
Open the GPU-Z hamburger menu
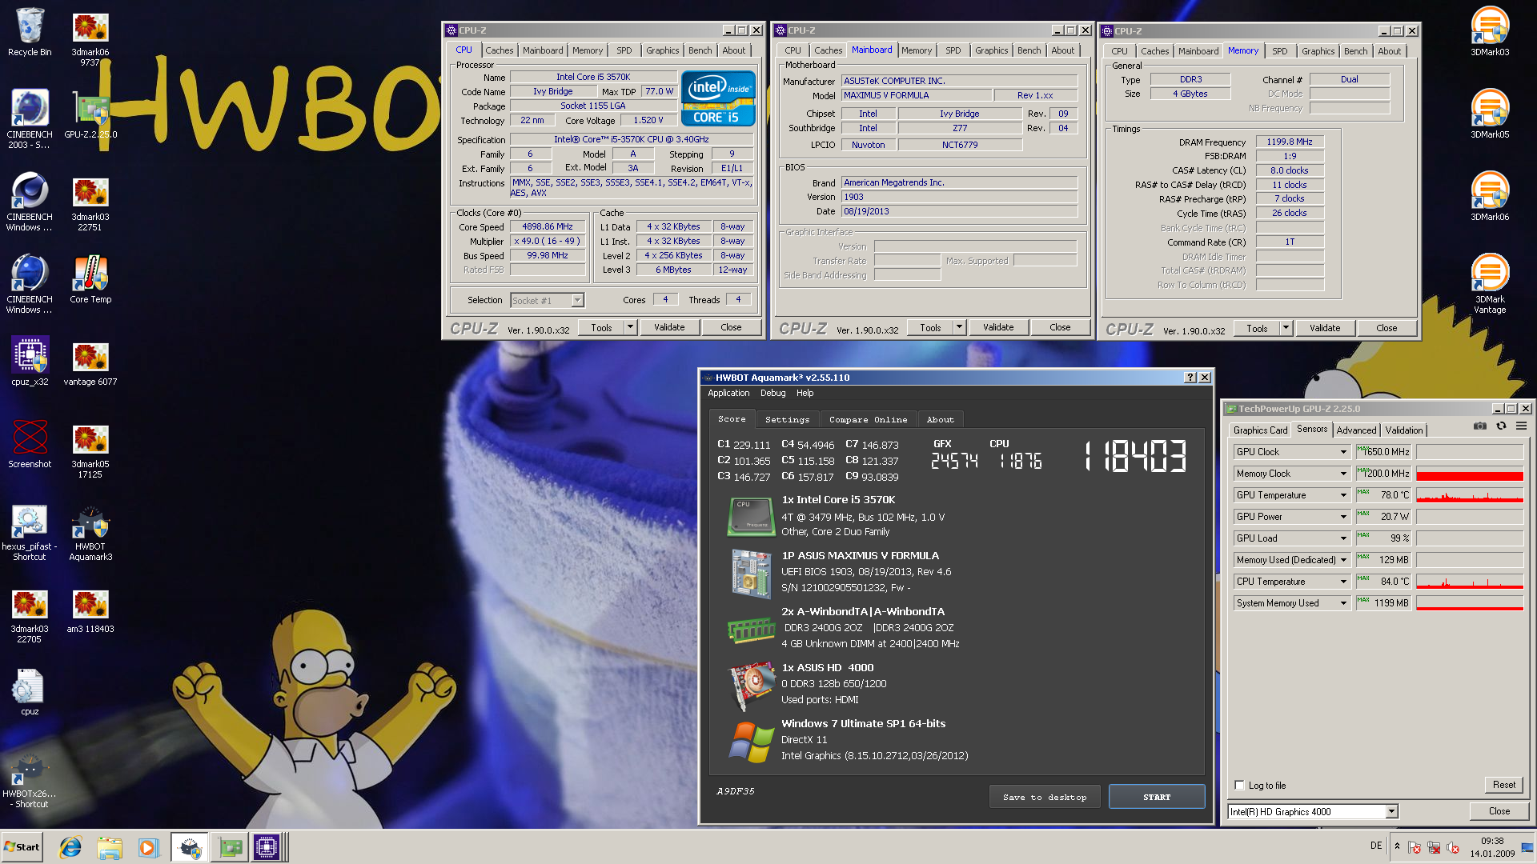pyautogui.click(x=1521, y=426)
